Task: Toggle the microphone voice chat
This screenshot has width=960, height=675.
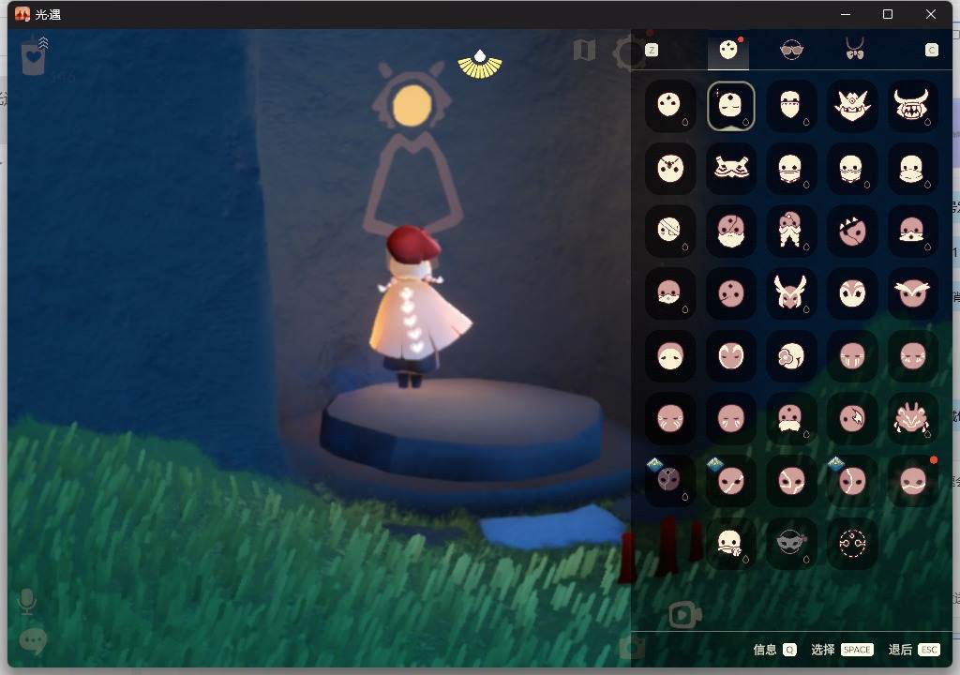Action: tap(28, 601)
